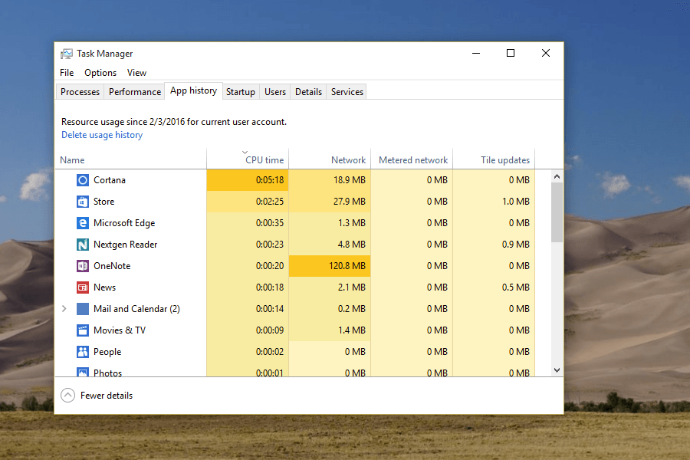Click the vertical scrollbar thumb
This screenshot has width=690, height=460.
point(557,212)
